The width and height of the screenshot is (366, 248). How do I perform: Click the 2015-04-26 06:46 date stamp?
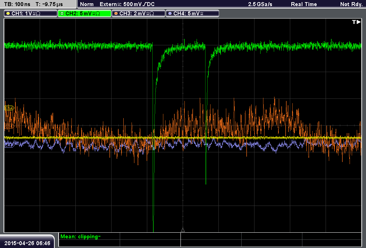tap(27, 243)
